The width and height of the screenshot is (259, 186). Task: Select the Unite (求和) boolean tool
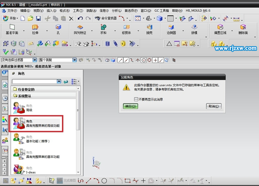(x=103, y=27)
